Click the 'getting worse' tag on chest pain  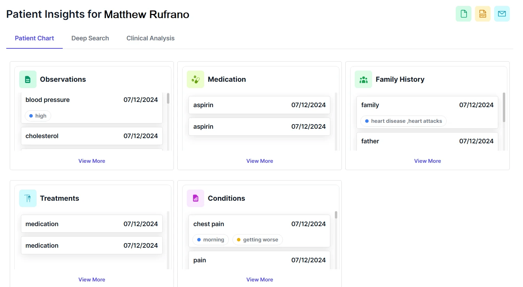(257, 240)
